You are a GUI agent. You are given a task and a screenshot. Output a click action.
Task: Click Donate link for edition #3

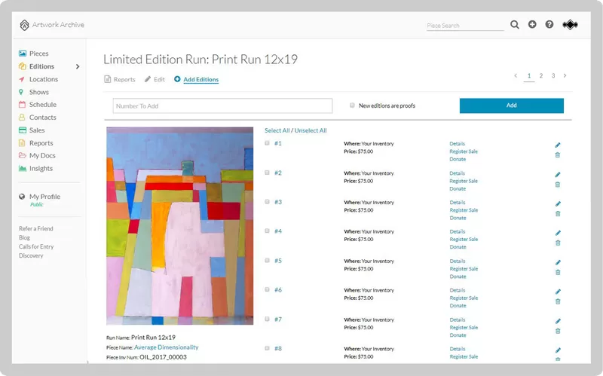click(458, 218)
